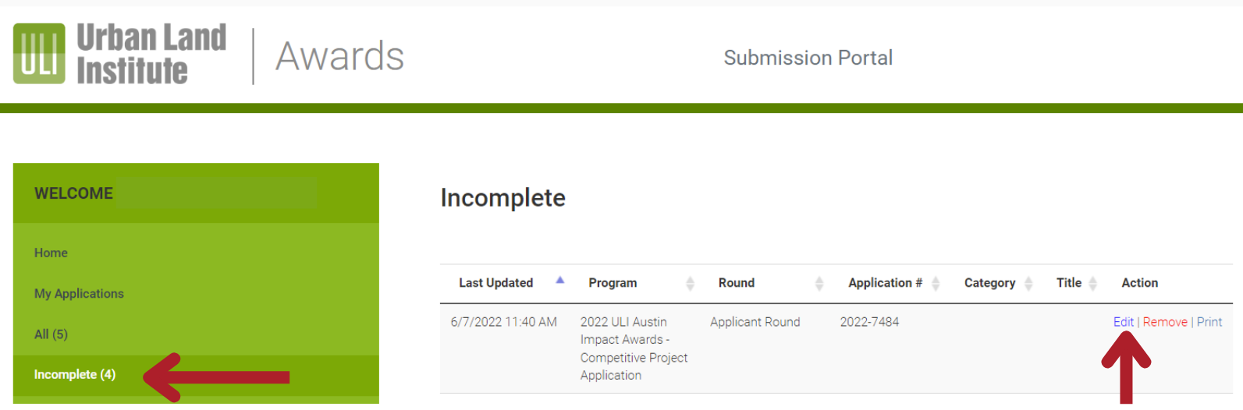Remove the incomplete application

(1165, 322)
